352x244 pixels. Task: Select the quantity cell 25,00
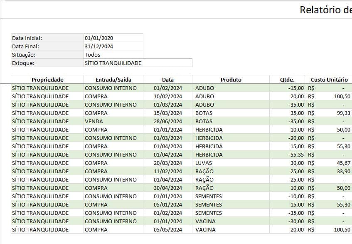pos(287,171)
